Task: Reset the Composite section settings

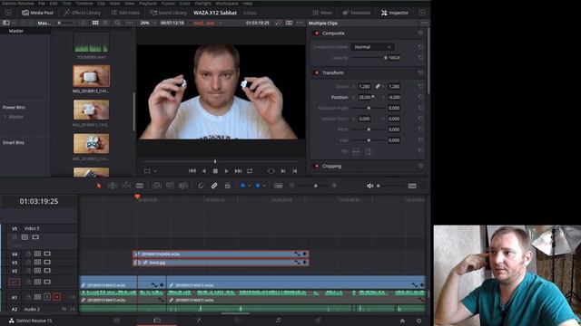Action: [420, 34]
